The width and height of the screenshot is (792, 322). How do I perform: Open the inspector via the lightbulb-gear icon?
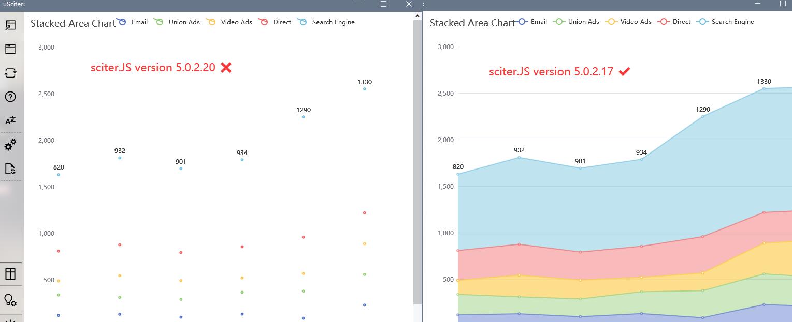point(11,301)
